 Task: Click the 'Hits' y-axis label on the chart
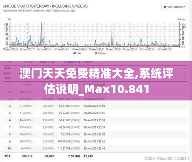click(8, 19)
